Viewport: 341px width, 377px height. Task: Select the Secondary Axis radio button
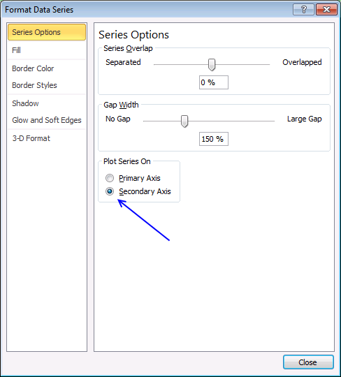tap(110, 191)
